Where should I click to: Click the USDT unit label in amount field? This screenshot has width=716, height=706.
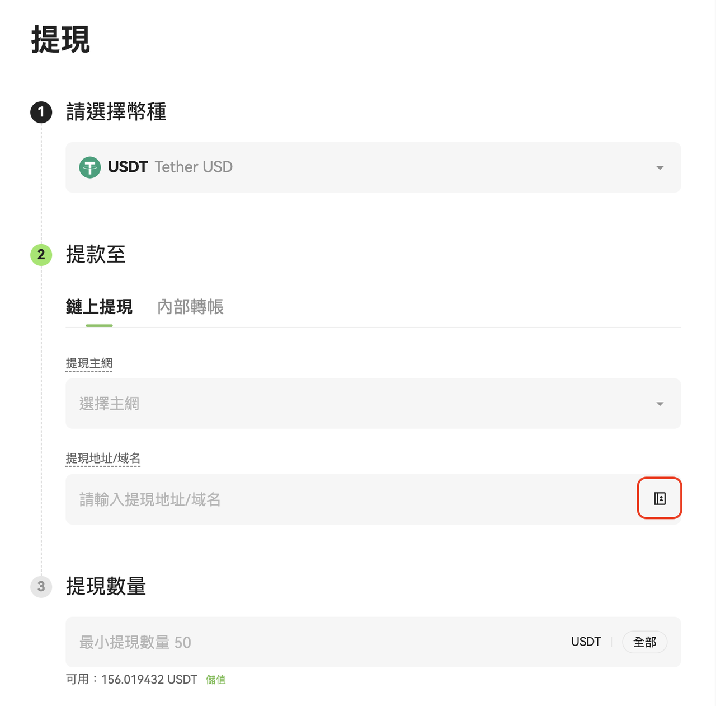click(x=586, y=642)
